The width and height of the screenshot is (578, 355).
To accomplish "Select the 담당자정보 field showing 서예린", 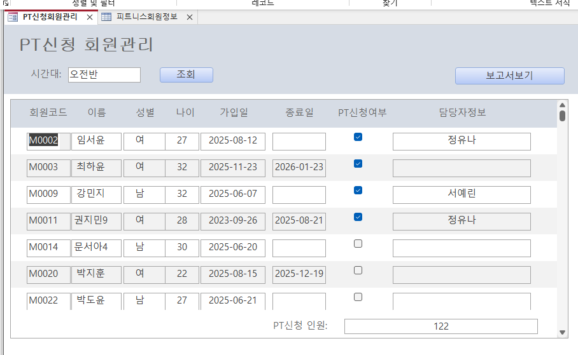I will (462, 194).
